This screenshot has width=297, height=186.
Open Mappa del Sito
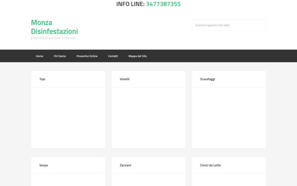(x=138, y=56)
